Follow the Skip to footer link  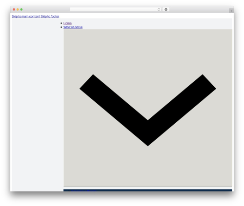(50, 17)
